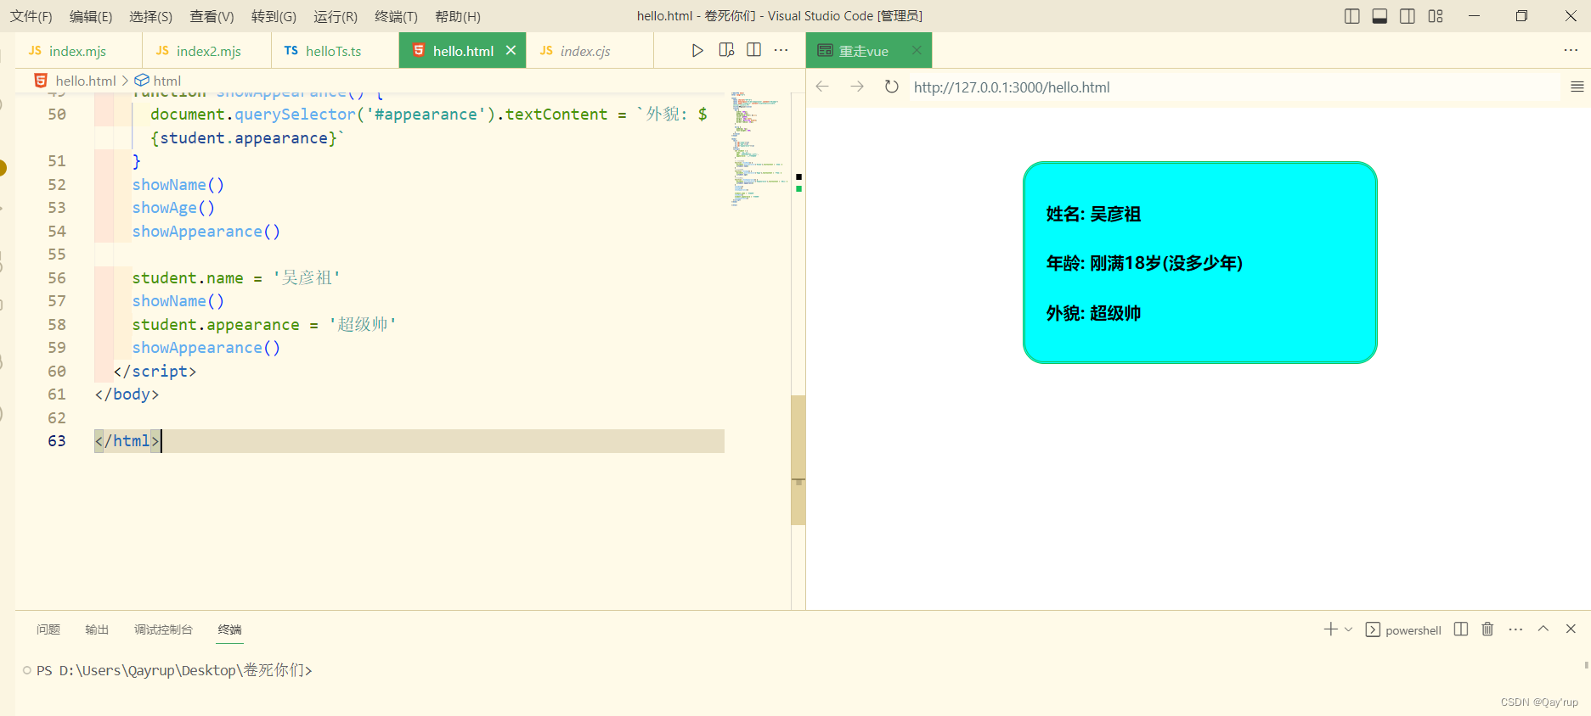This screenshot has height=716, width=1591.
Task: Reload the preview page
Action: (x=892, y=87)
